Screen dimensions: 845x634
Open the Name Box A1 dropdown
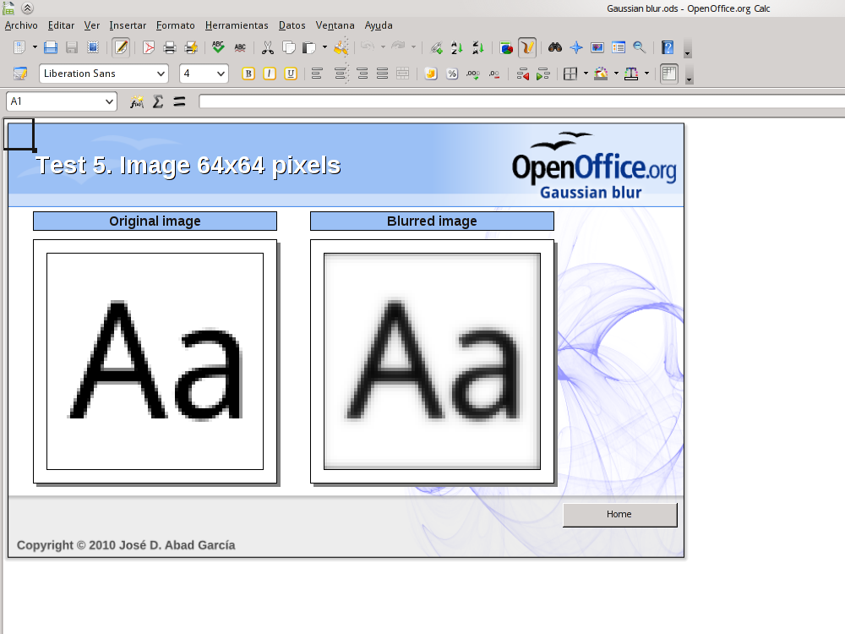pos(109,101)
